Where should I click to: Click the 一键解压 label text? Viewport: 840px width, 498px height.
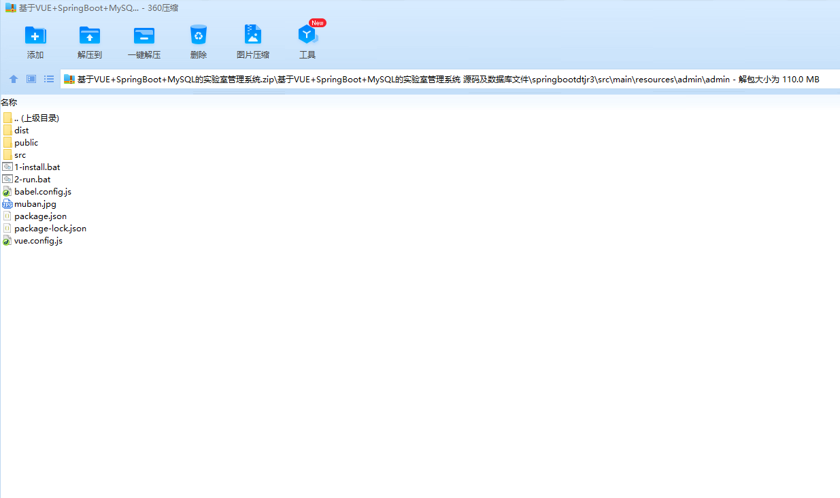point(144,55)
